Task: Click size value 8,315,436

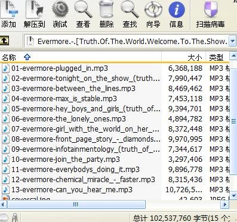Action: 185,180
